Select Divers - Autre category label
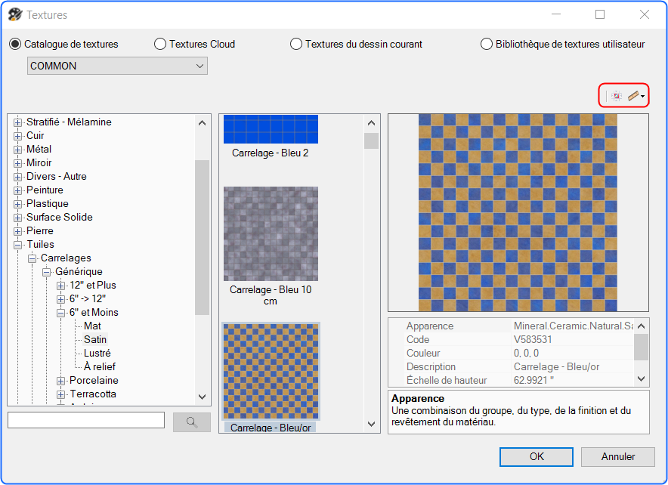Screen dimensions: 668x485 click(x=56, y=176)
